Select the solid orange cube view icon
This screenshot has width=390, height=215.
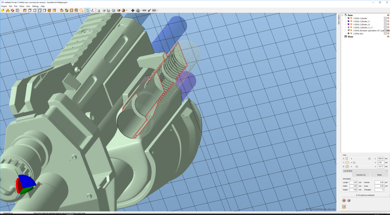(49, 10)
